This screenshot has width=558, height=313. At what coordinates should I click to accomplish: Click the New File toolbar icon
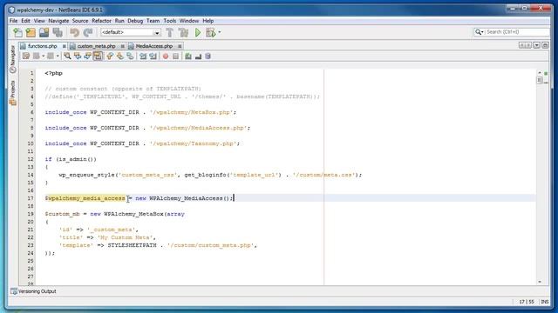point(17,33)
